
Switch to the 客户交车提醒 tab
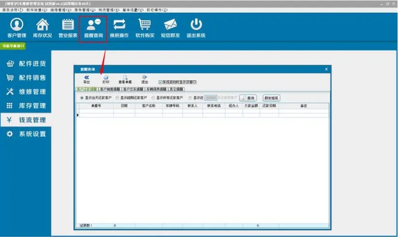coord(133,89)
